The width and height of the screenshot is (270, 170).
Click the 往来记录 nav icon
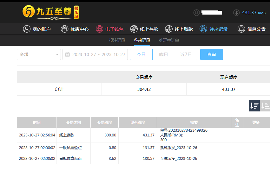pos(203,29)
